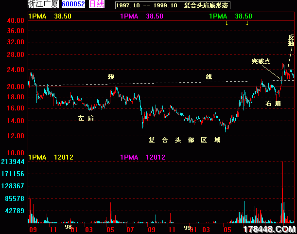Click the 98 year marker on timeline

click(69, 227)
